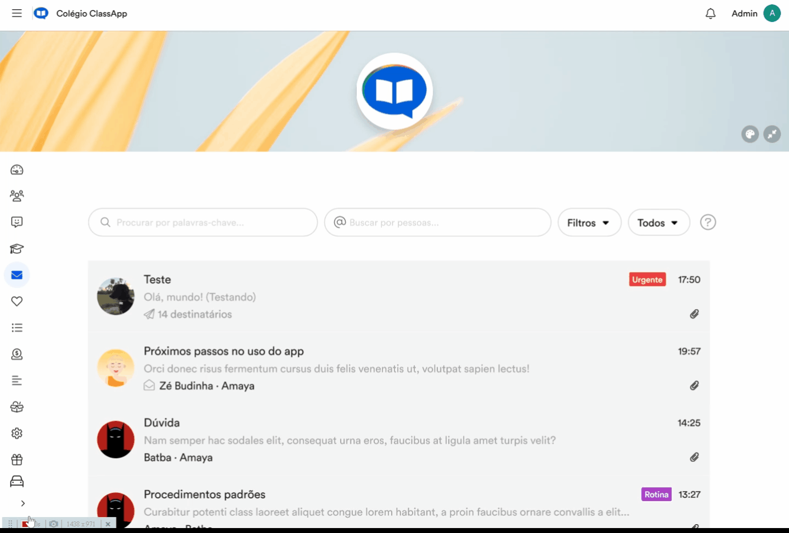The width and height of the screenshot is (789, 533).
Task: Open the Procedimentos padrões message
Action: coord(399,503)
